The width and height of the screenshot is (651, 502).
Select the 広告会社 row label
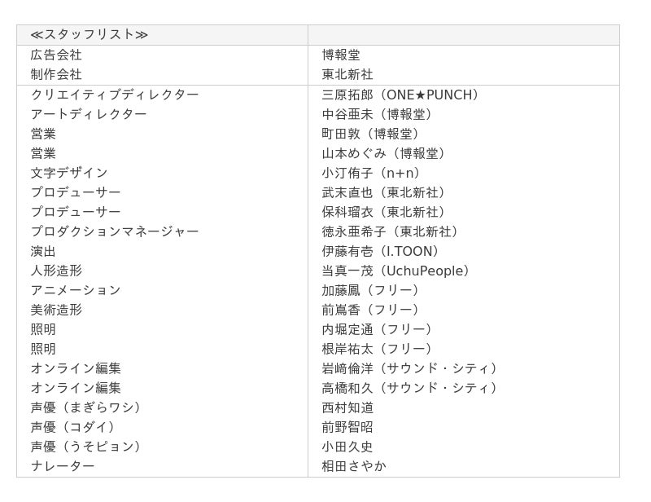pyautogui.click(x=56, y=55)
